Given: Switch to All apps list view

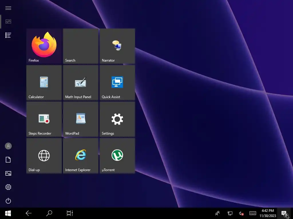Looking at the screenshot, I should [x=8, y=35].
